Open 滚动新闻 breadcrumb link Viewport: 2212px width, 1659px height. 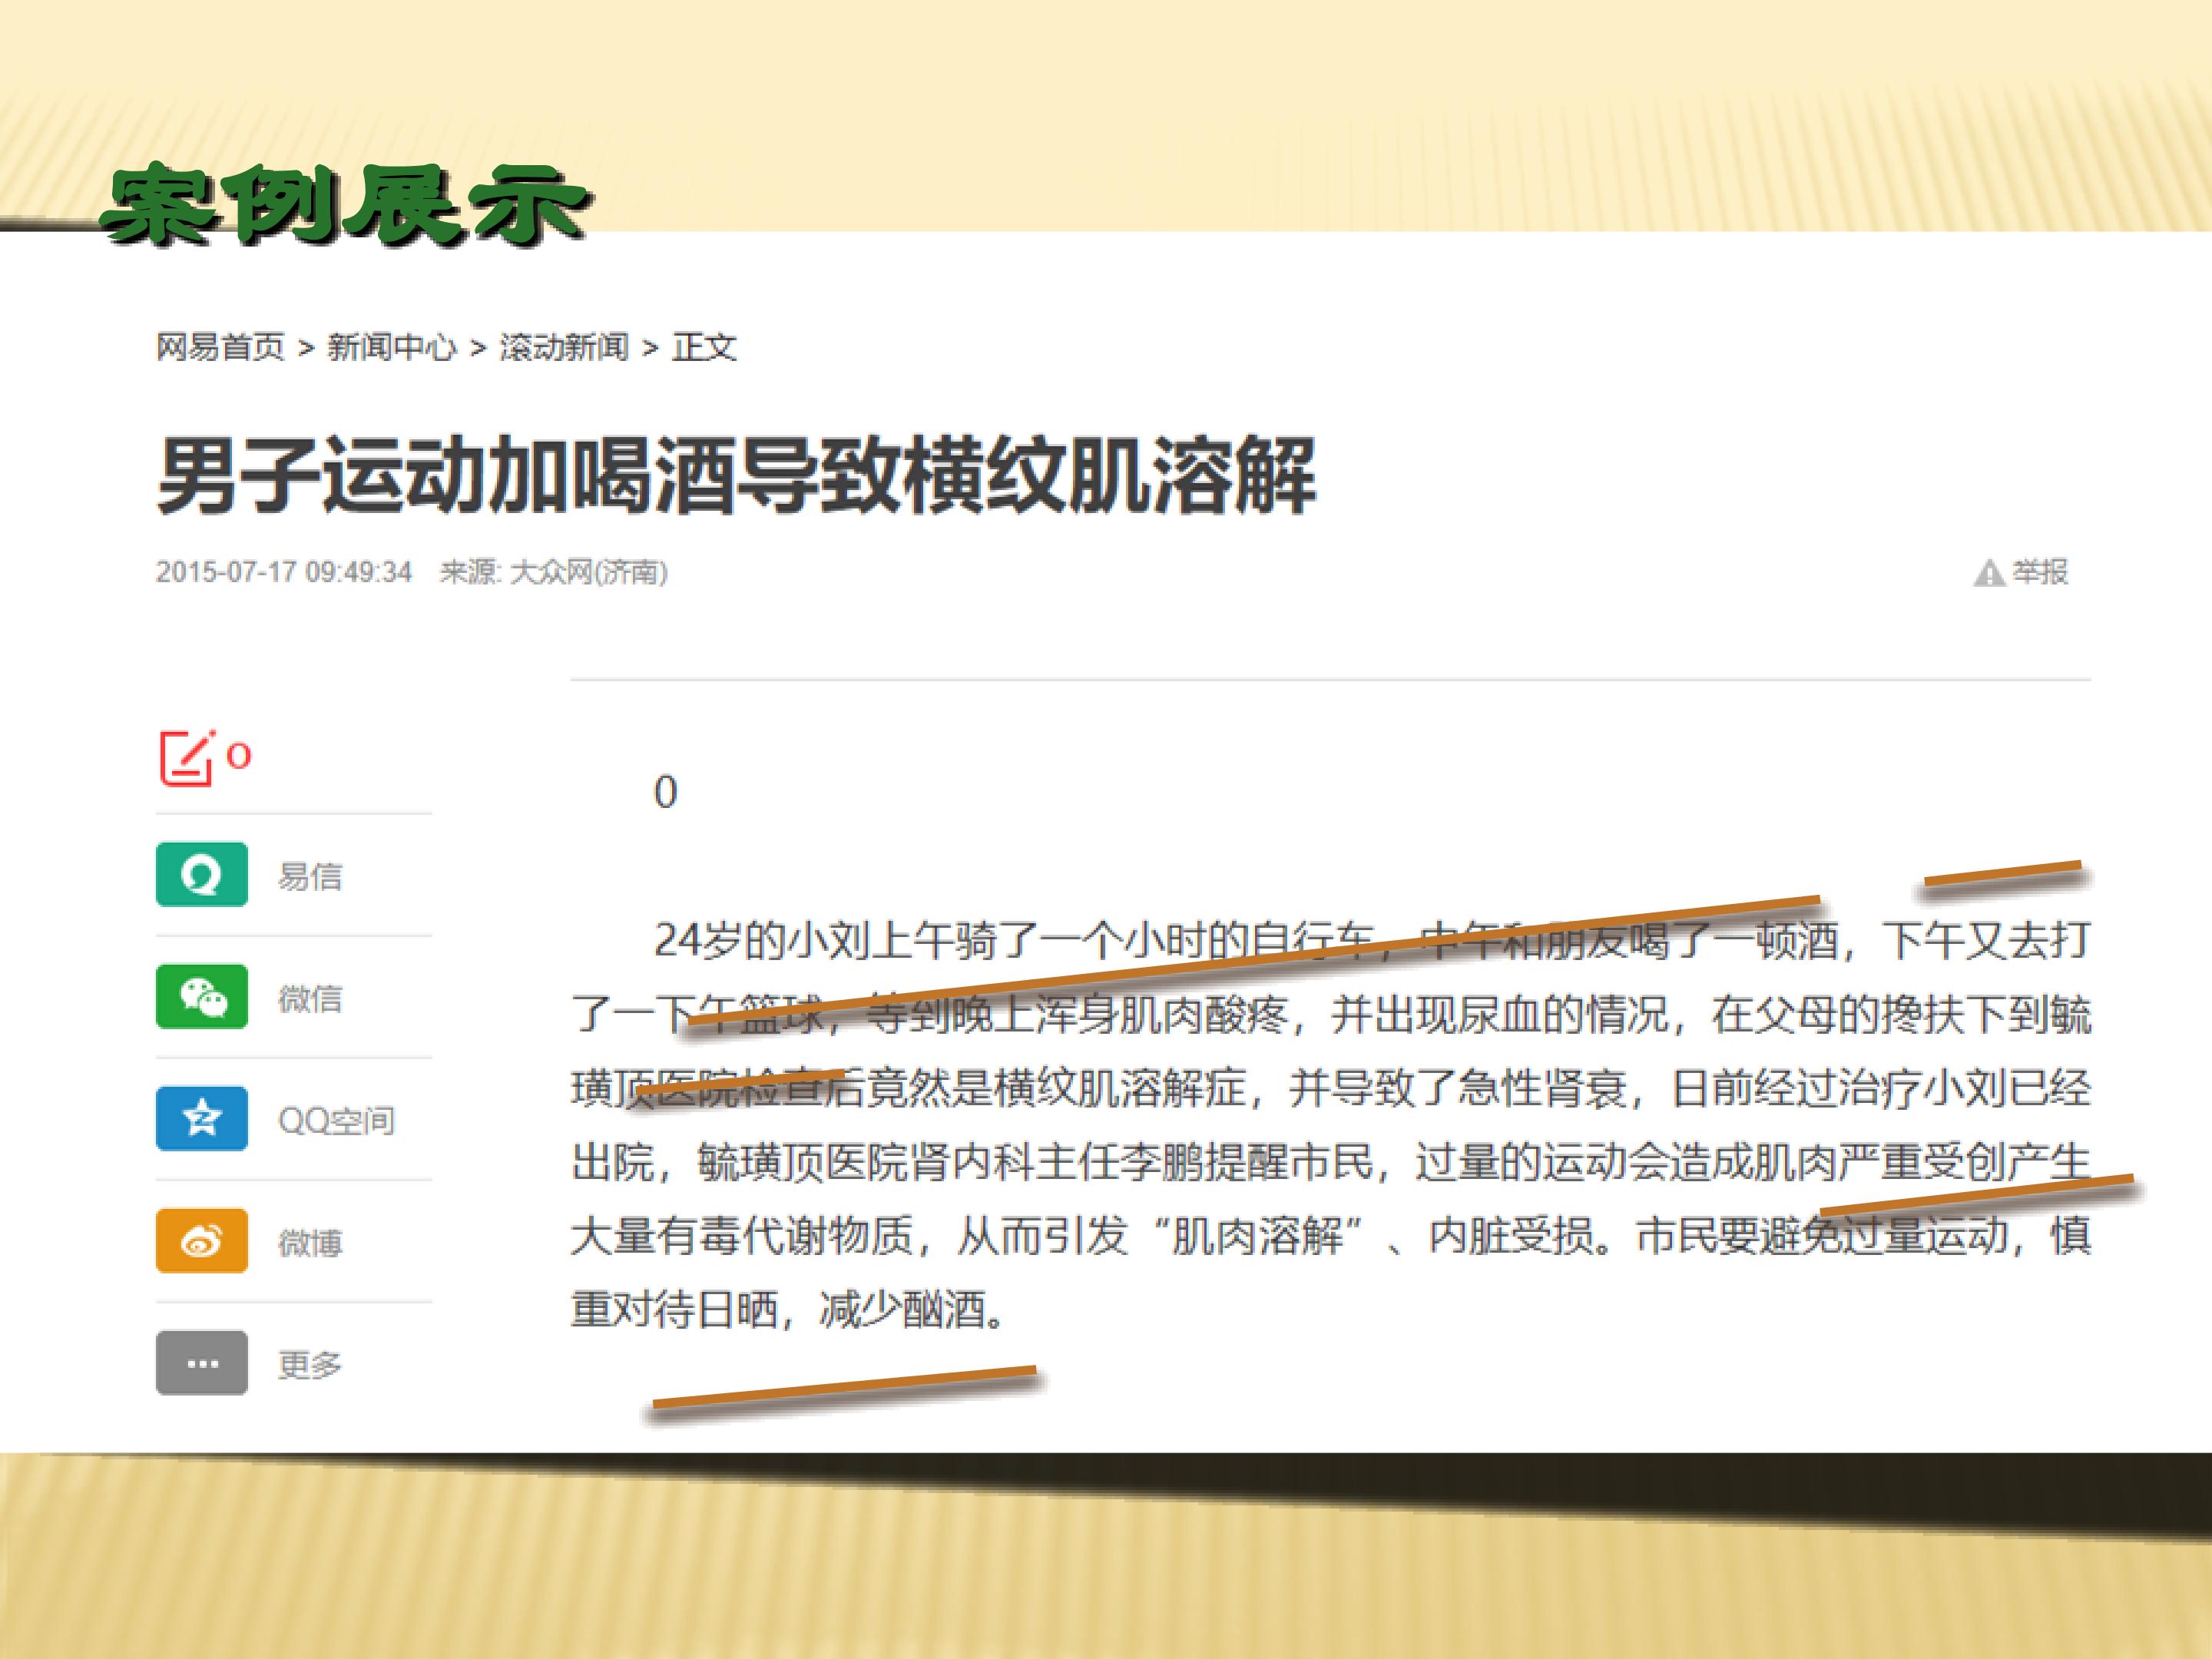[564, 347]
